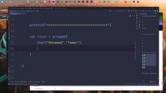The image size is (166, 93).
Task: Click the Material Palenight theme widget
Action: pos(153,84)
